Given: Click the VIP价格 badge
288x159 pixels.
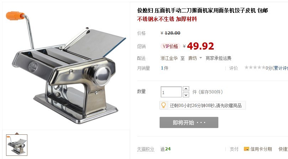Looking at the screenshot, I should click(170, 46).
